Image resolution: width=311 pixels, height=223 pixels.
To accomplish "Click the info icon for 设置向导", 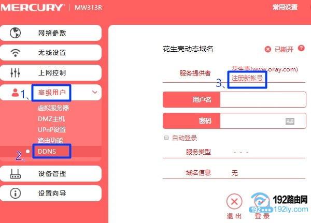I will click(x=15, y=193).
